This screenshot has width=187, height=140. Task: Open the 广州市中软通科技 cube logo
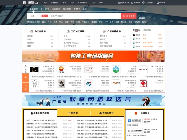(61, 84)
